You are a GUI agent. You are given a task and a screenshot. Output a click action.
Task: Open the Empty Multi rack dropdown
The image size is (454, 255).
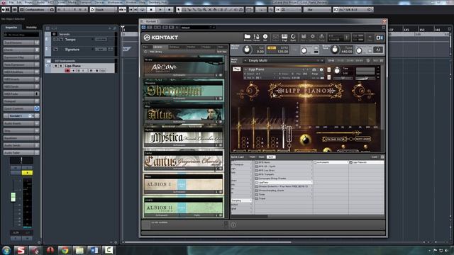(284, 60)
